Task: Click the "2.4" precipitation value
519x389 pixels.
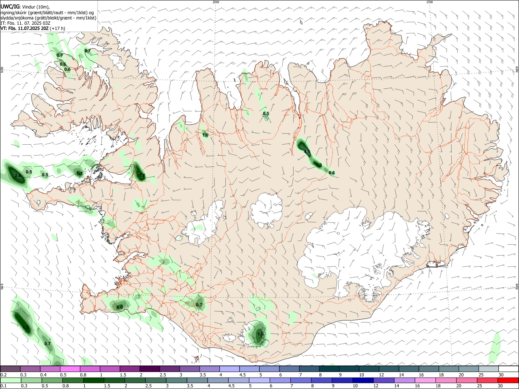Action: [17, 175]
